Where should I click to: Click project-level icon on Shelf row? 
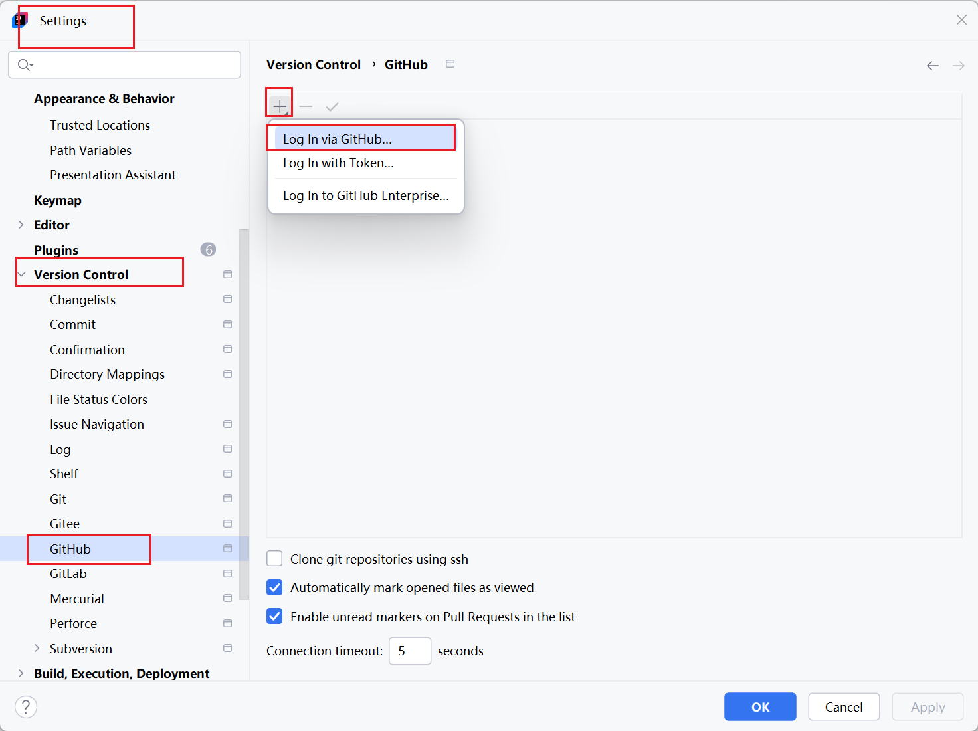coord(228,474)
